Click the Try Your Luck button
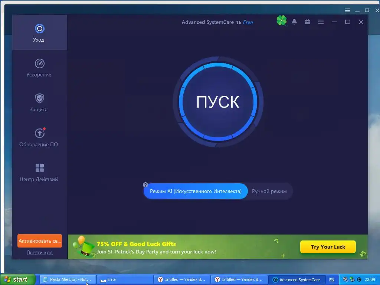Image resolution: width=380 pixels, height=285 pixels. click(x=328, y=247)
